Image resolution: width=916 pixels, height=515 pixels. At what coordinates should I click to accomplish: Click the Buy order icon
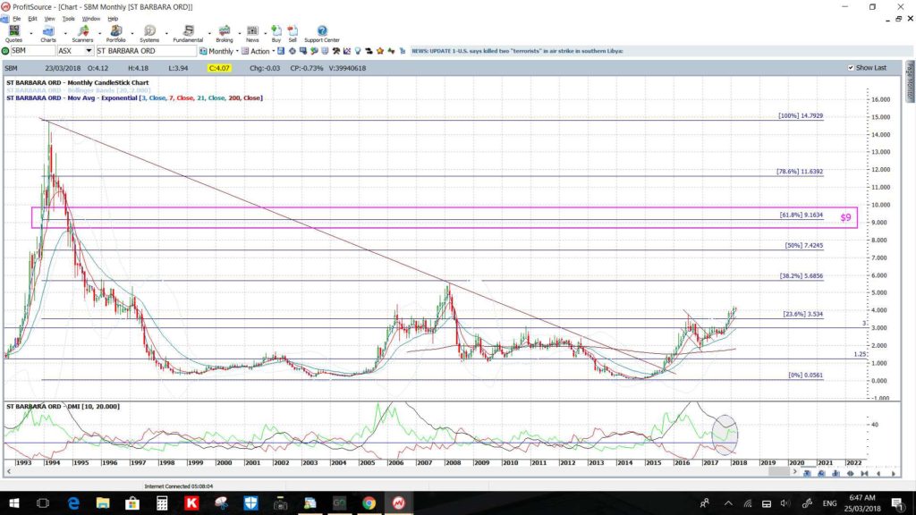276,34
